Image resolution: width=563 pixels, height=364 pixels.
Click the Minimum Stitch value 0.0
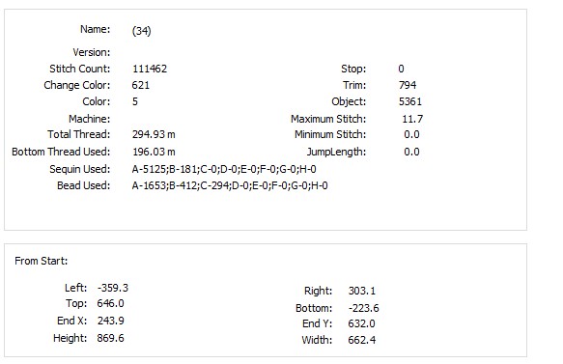tap(411, 134)
